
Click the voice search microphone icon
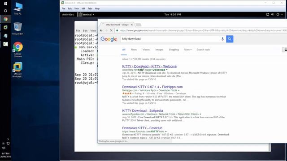222,39
